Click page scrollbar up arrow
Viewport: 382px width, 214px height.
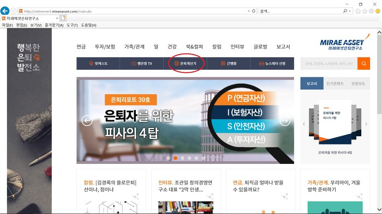point(379,32)
